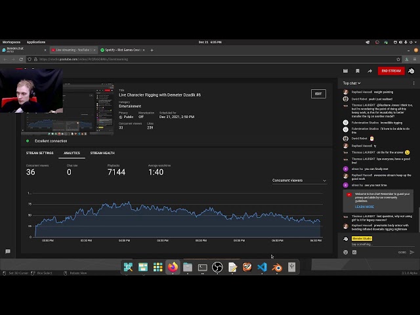Open the Workspaces menu in top bar

pyautogui.click(x=11, y=42)
